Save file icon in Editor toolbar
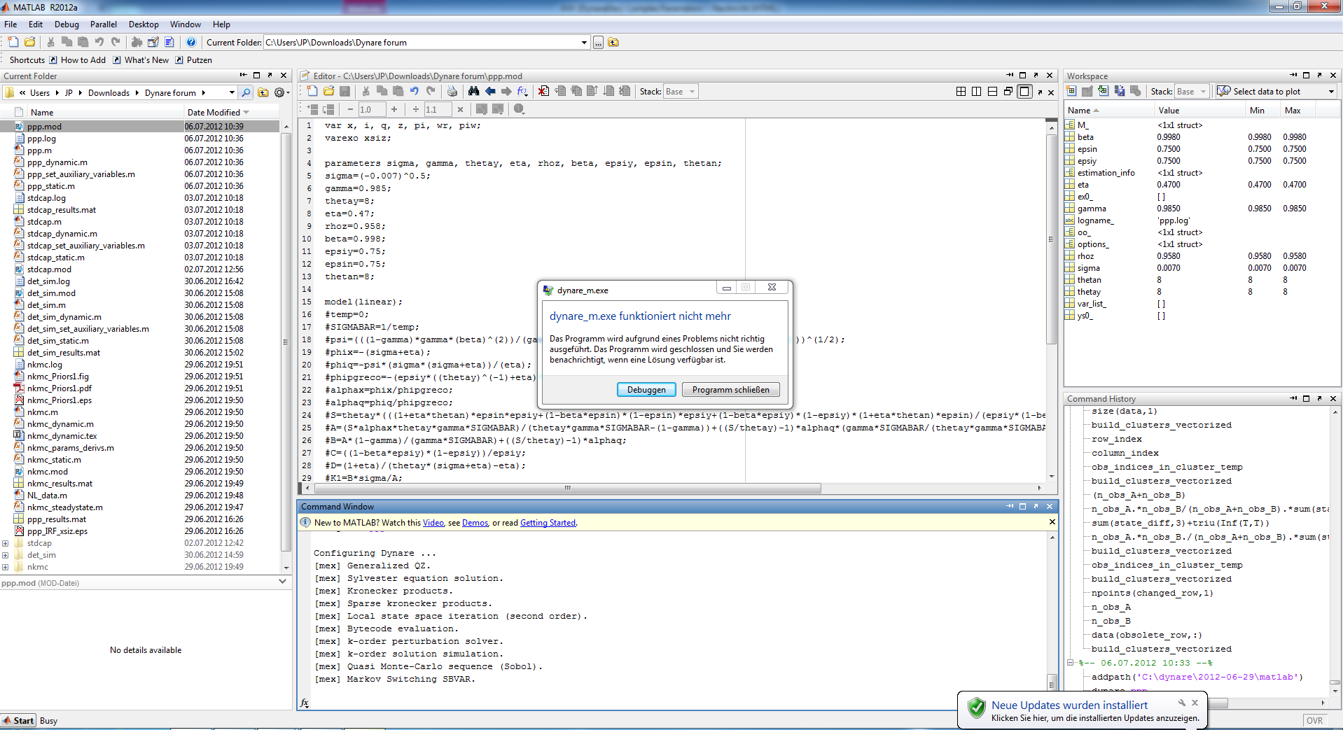1343x730 pixels. [x=345, y=92]
